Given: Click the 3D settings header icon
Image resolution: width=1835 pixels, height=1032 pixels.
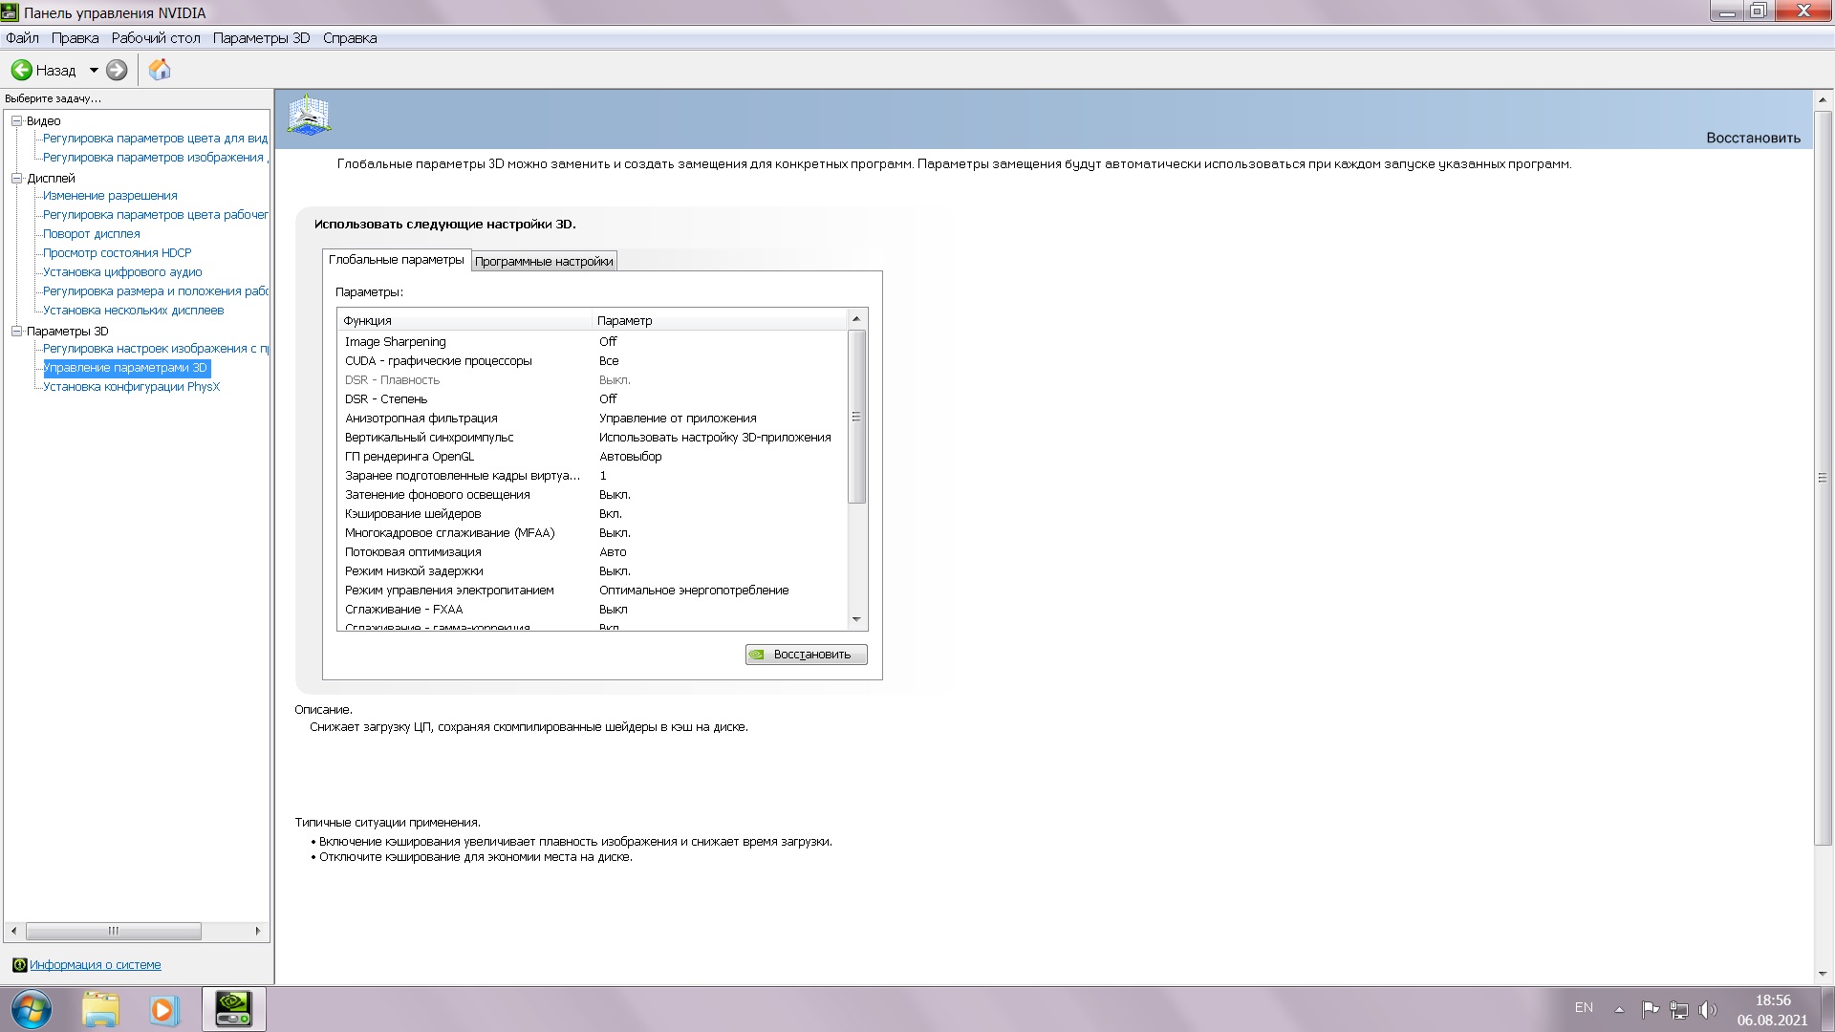Looking at the screenshot, I should coord(309,116).
